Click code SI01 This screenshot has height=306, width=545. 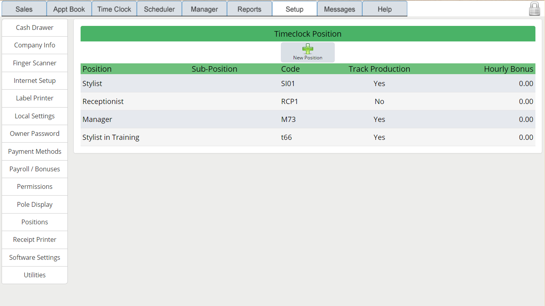click(288, 83)
